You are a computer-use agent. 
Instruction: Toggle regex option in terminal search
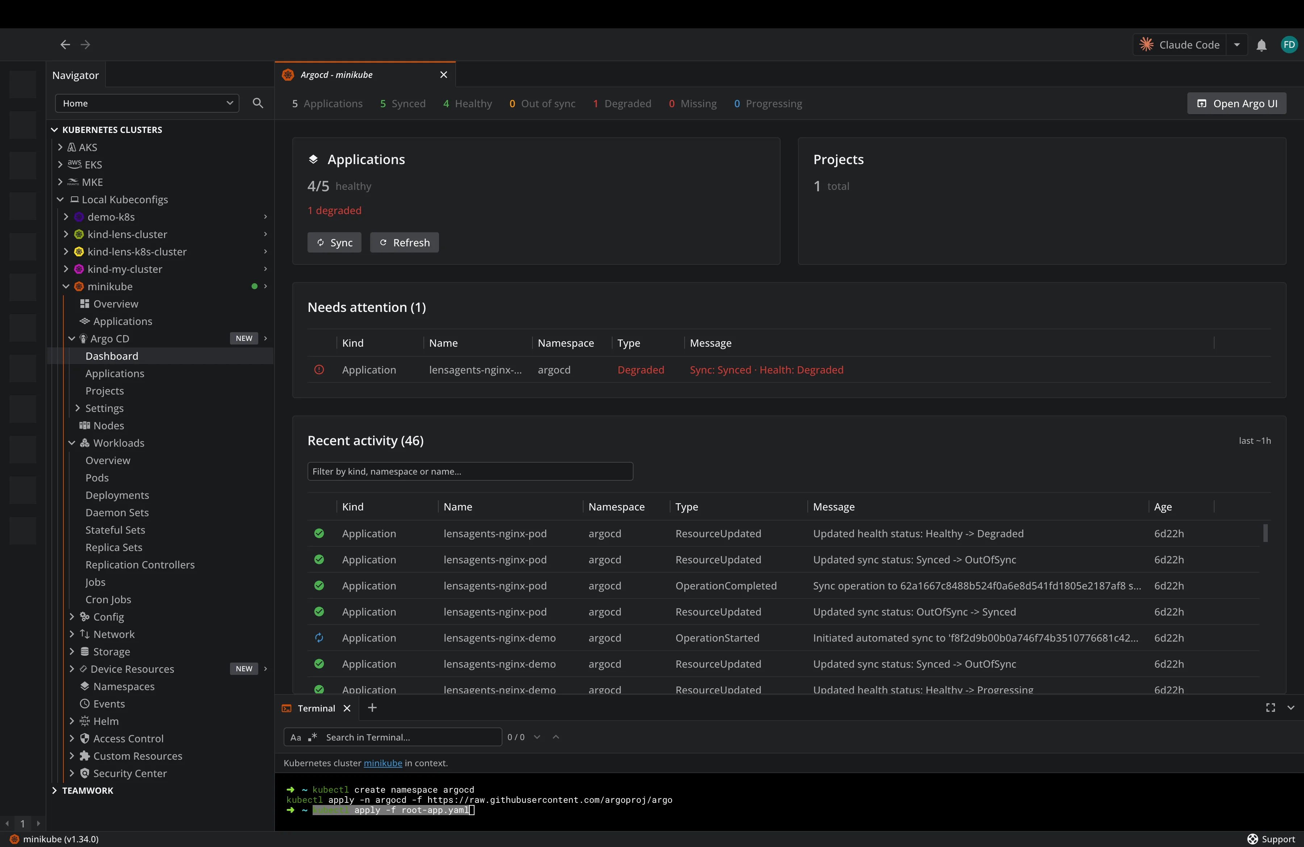coord(312,737)
